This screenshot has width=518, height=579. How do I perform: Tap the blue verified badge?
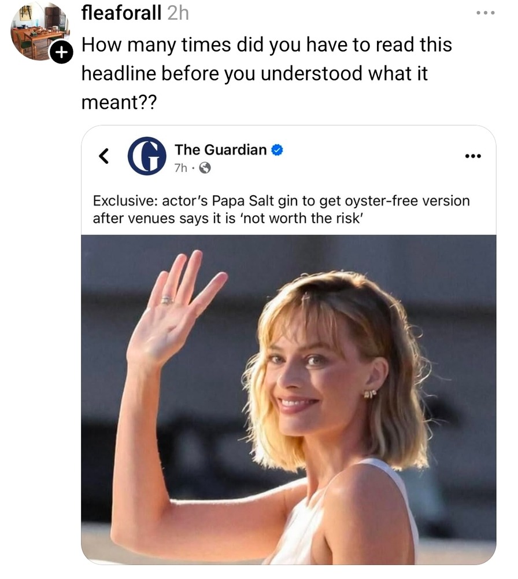277,150
